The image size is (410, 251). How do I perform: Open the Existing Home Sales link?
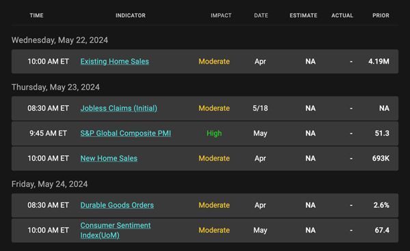[x=115, y=62]
